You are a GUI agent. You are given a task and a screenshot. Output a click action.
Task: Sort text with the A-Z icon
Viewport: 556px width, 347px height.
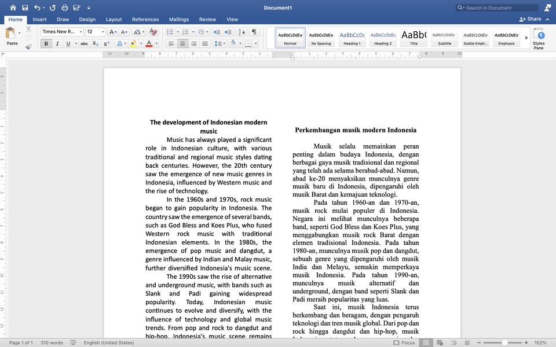pyautogui.click(x=242, y=32)
